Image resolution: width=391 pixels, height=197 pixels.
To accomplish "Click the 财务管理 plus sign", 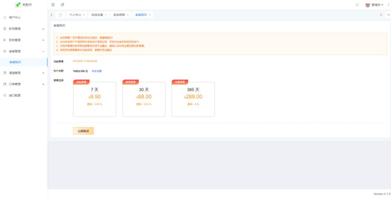I will pos(43,40).
